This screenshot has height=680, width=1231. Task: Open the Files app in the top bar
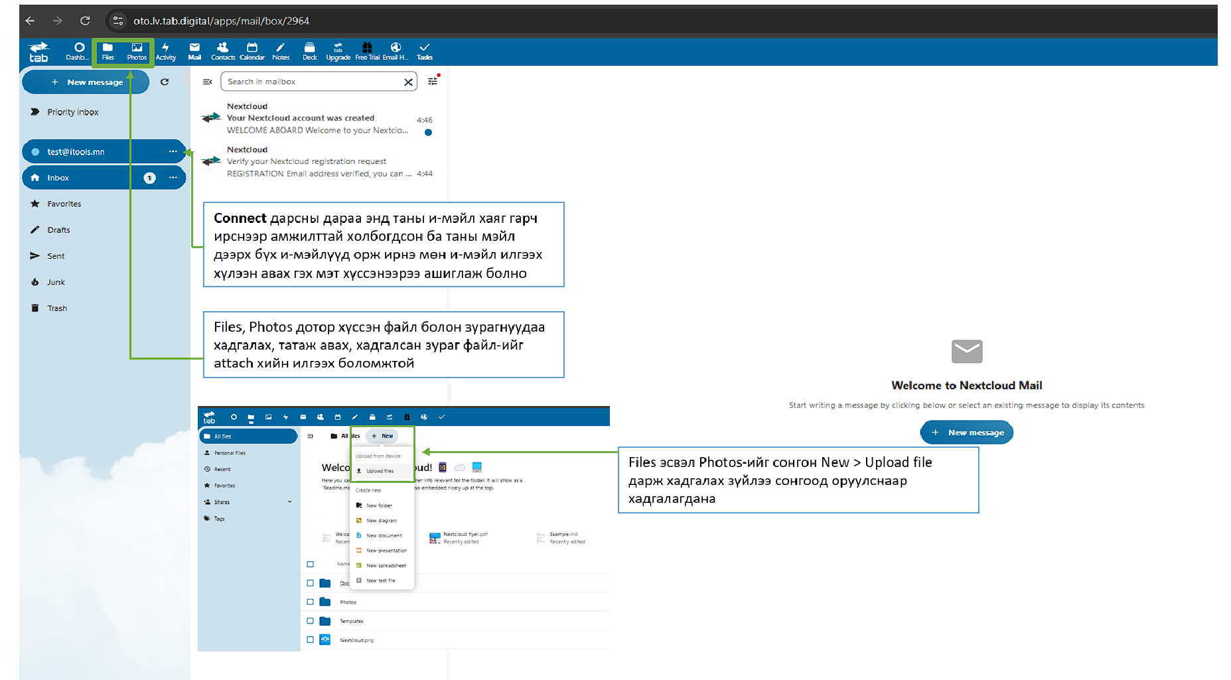tap(108, 51)
